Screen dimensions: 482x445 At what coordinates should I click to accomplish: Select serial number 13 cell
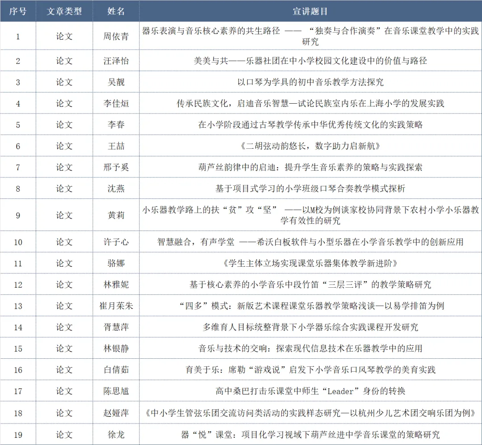(x=18, y=306)
